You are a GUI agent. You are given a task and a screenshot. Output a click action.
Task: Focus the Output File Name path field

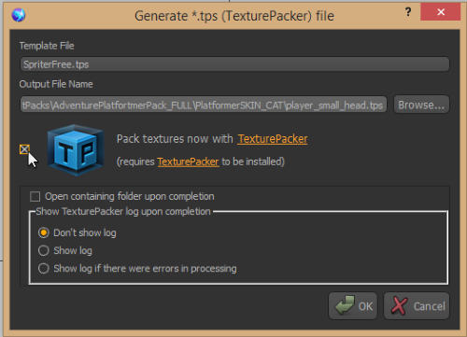204,105
